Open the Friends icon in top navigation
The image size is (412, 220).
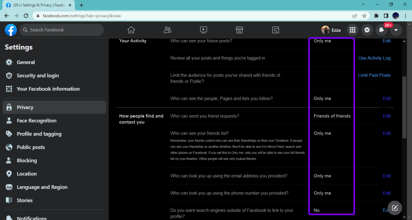pyautogui.click(x=167, y=30)
